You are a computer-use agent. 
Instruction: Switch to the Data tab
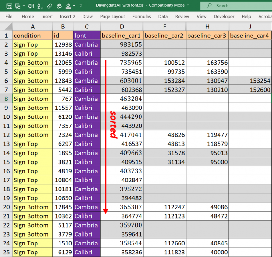click(163, 17)
